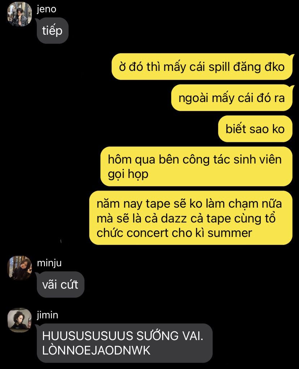
Task: Tap 'LÒNNOEJAODNWK' text in jimin's bubble
Action: (x=96, y=350)
